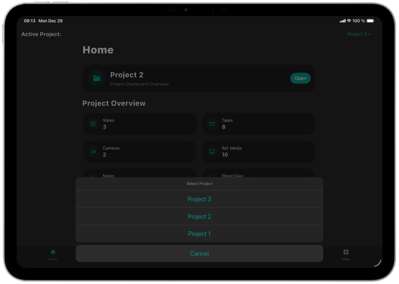399x284 pixels.
Task: Open the Notes overview card
Action: tap(139, 174)
